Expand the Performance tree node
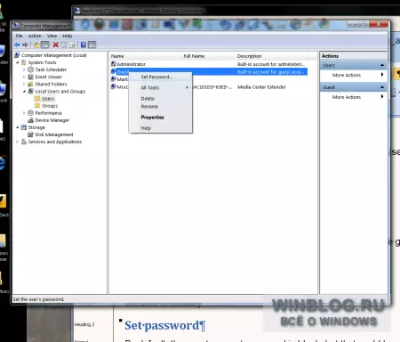The image size is (400, 342). tap(24, 113)
